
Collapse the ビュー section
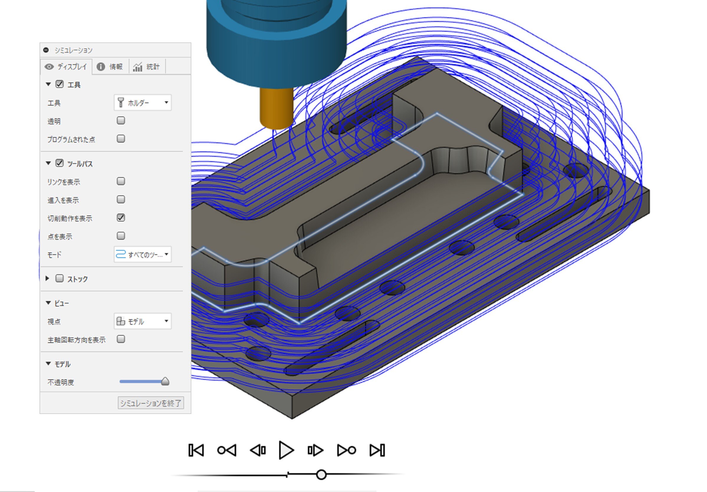coord(48,303)
